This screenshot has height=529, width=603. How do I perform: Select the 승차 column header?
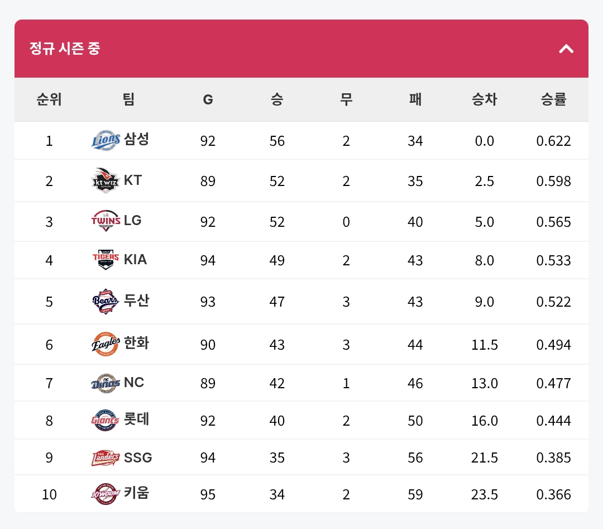point(484,99)
